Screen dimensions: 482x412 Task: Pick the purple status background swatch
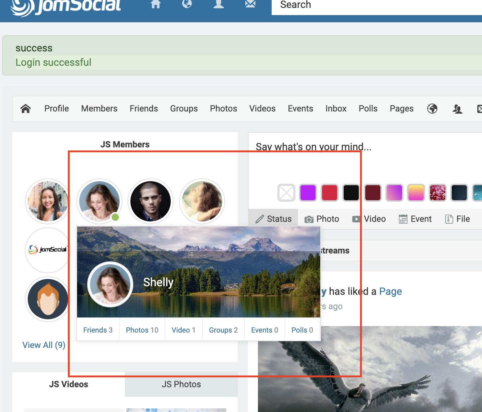(x=308, y=193)
